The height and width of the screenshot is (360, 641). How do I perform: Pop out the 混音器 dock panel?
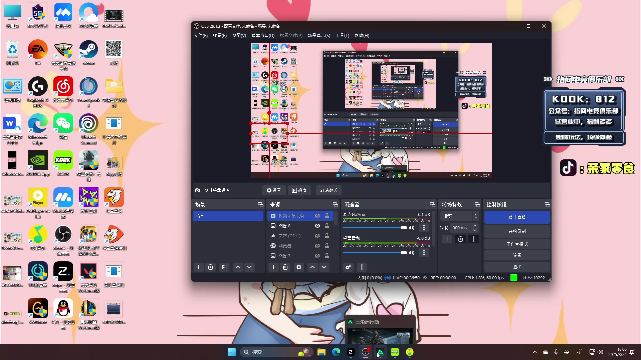point(432,204)
